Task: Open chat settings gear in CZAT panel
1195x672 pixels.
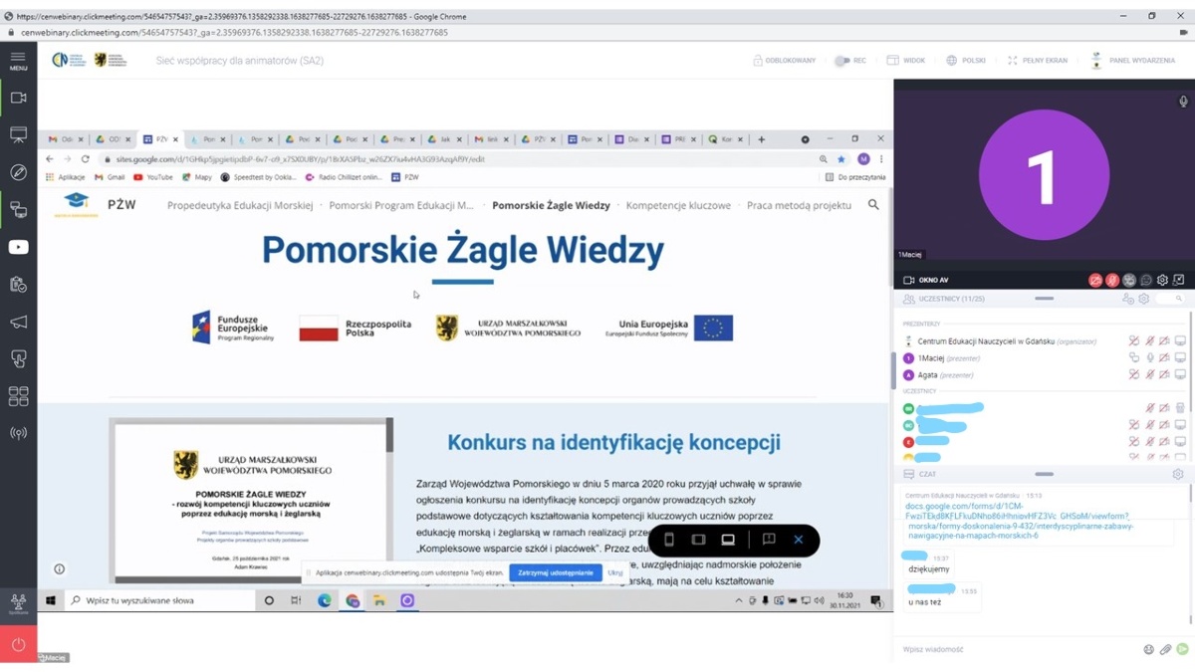Action: point(1178,475)
